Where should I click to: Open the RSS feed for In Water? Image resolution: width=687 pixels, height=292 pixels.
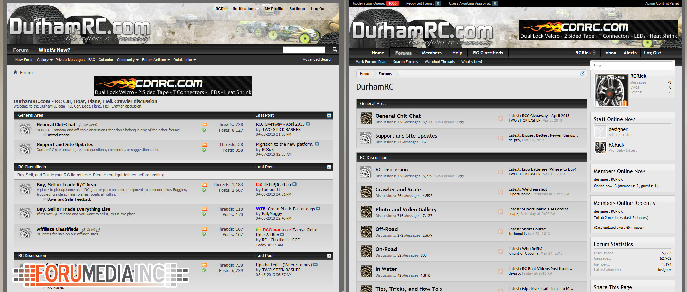pyautogui.click(x=501, y=271)
